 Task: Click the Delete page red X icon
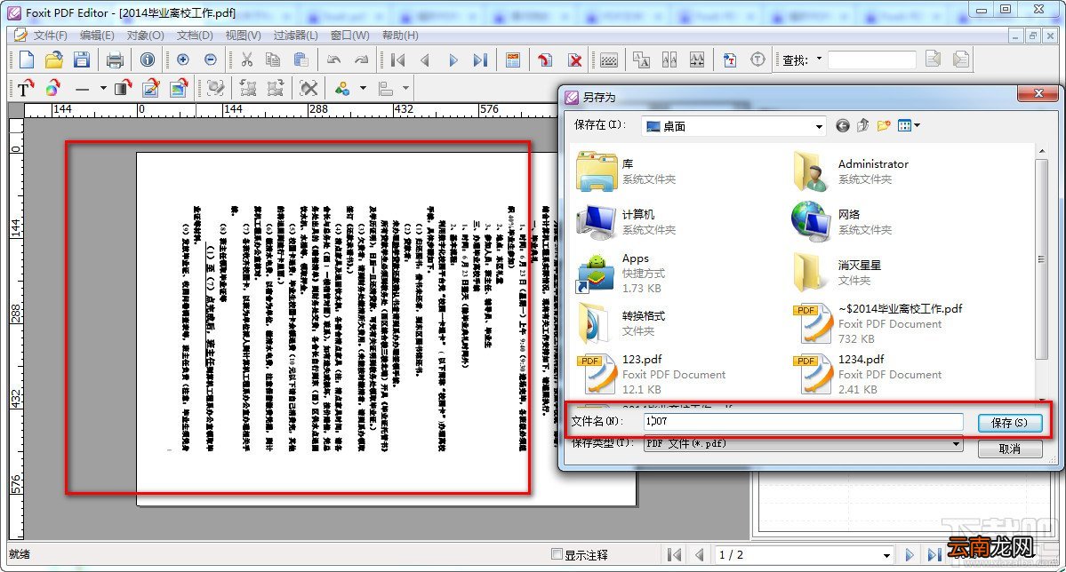pyautogui.click(x=575, y=60)
